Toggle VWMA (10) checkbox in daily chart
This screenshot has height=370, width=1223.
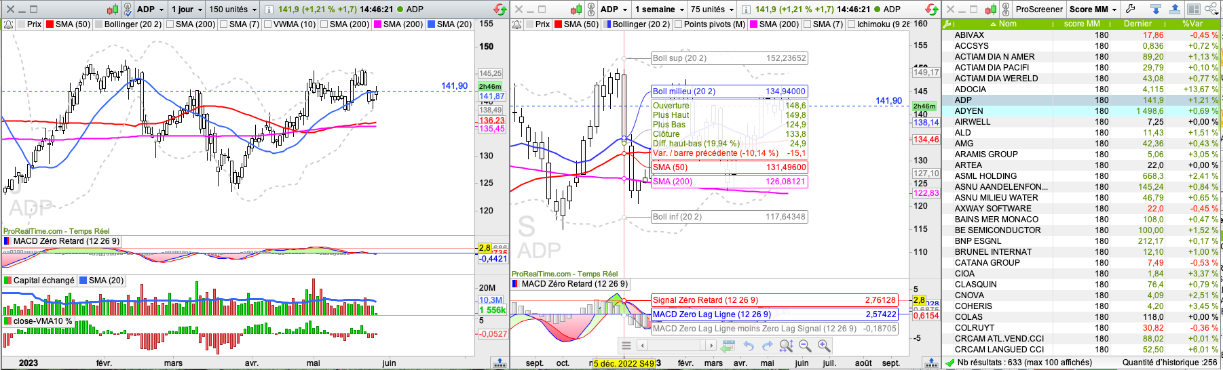coord(268,24)
